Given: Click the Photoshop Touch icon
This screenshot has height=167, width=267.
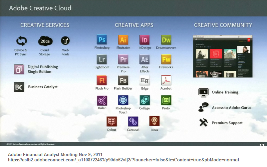Looking at the screenshot, I should pyautogui.click(x=123, y=100).
